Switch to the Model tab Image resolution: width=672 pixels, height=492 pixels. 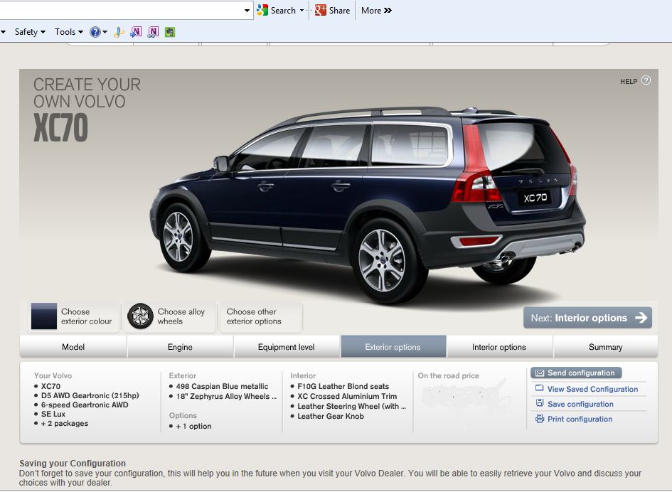(73, 347)
